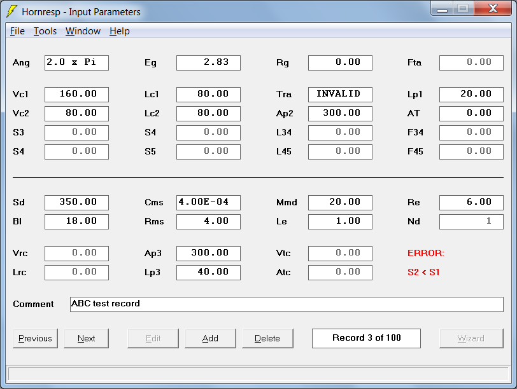Go to the Previous record
The height and width of the screenshot is (389, 517).
tap(35, 338)
